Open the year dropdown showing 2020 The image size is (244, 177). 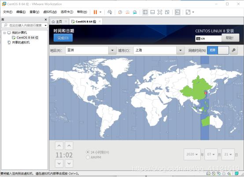point(192,154)
